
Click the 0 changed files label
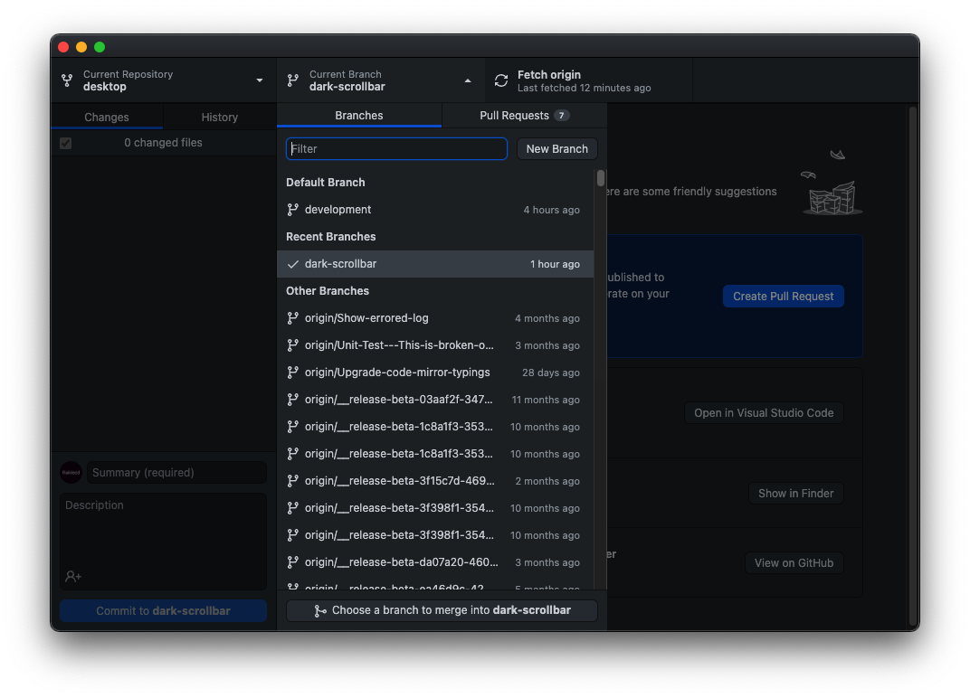coord(163,143)
